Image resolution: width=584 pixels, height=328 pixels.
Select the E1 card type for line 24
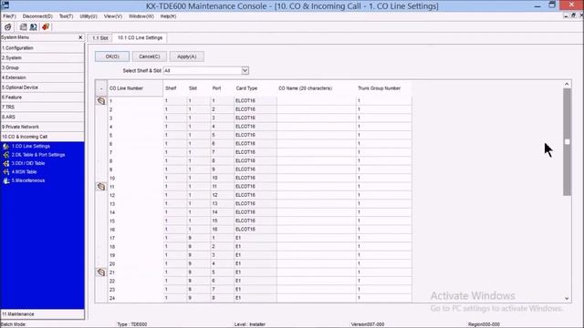coord(255,298)
